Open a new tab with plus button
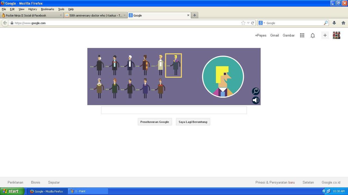This screenshot has width=348, height=195. point(194,15)
